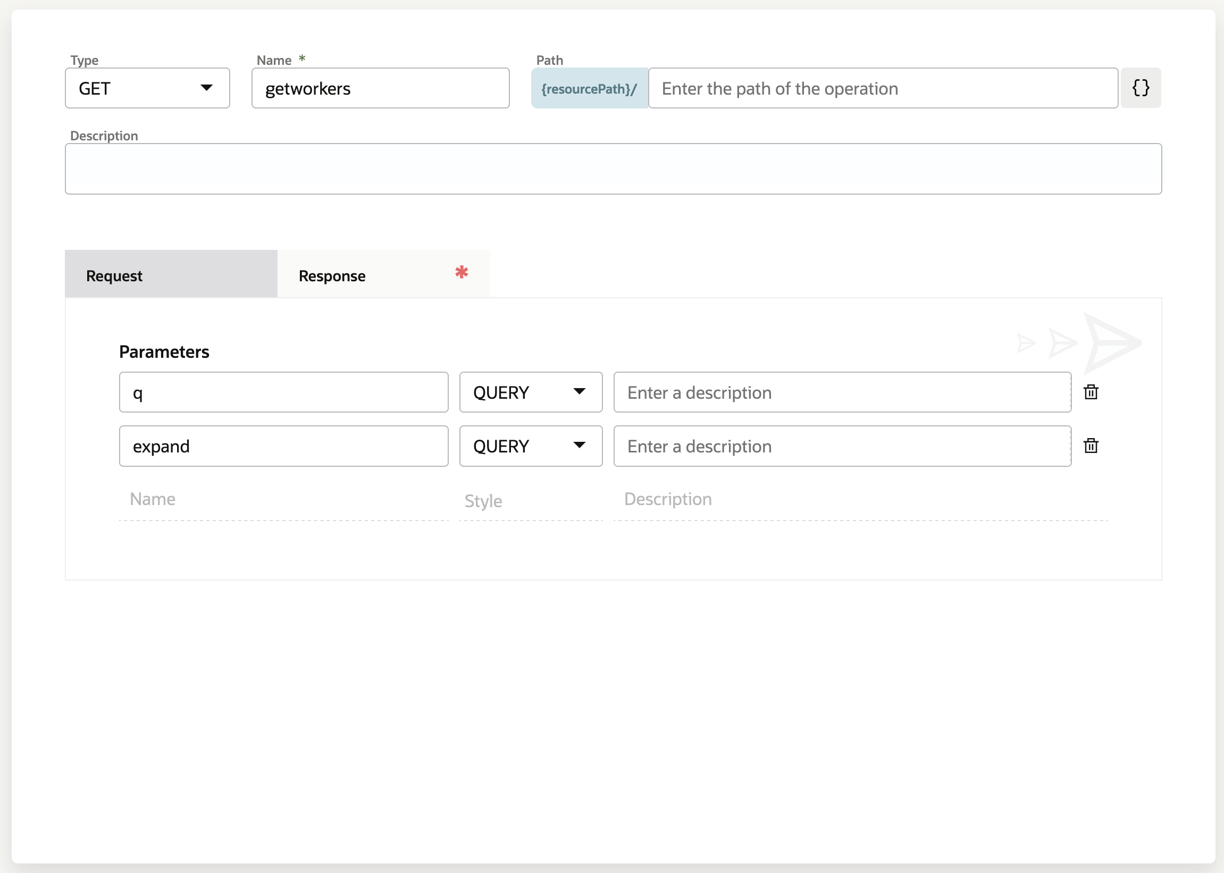The width and height of the screenshot is (1224, 873).
Task: Open the Style dropdown for the expand parameter
Action: [x=530, y=446]
